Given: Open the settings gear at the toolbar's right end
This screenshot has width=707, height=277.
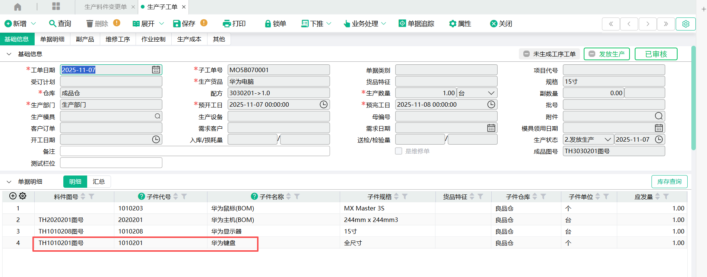Looking at the screenshot, I should pos(685,24).
